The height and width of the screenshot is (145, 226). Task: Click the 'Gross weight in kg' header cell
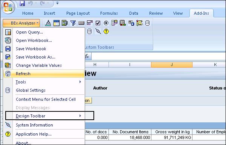click(x=172, y=132)
